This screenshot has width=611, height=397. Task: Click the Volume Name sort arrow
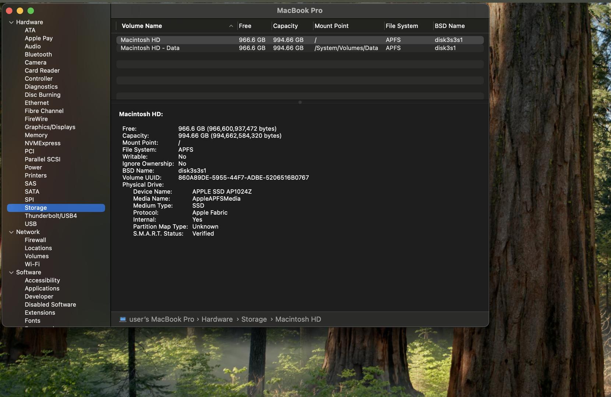[x=231, y=26]
